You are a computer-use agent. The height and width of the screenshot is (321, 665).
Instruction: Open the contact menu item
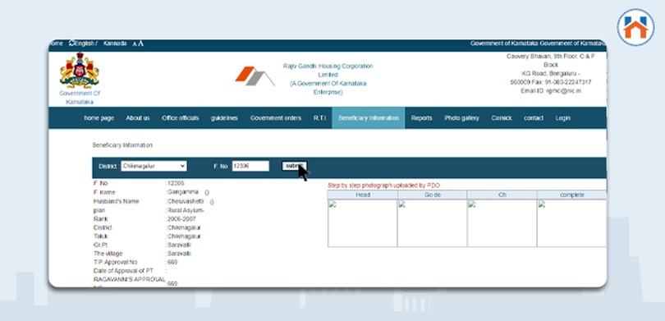coord(534,118)
